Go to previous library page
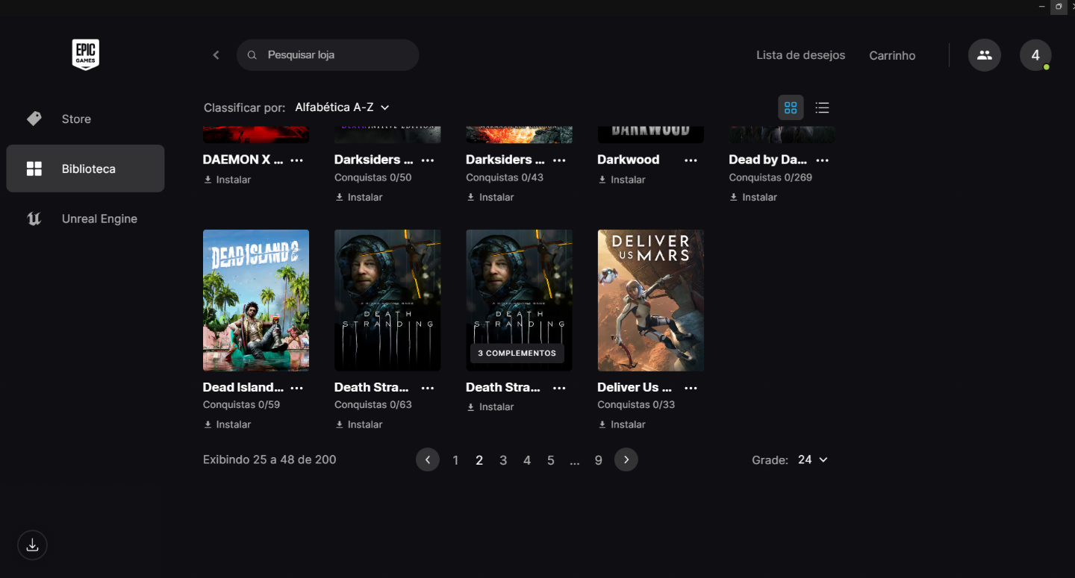 tap(428, 459)
